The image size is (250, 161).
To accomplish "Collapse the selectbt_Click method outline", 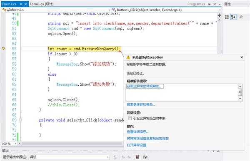I will [20, 120].
